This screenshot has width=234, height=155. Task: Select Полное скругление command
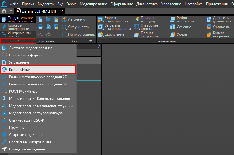[147, 34]
